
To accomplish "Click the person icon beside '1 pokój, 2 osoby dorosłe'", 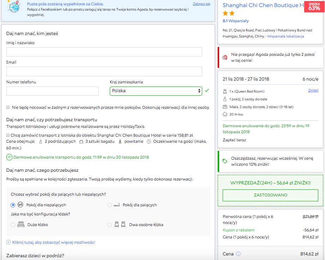I will click(x=225, y=99).
